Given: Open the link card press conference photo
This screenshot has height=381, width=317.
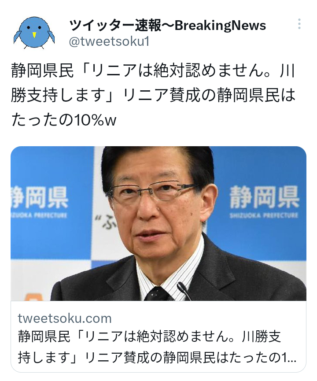Looking at the screenshot, I should (x=158, y=224).
